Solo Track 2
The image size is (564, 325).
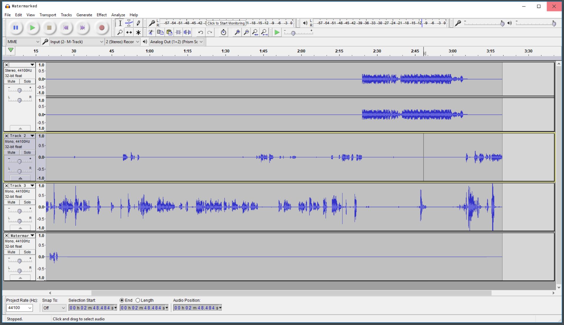27,152
